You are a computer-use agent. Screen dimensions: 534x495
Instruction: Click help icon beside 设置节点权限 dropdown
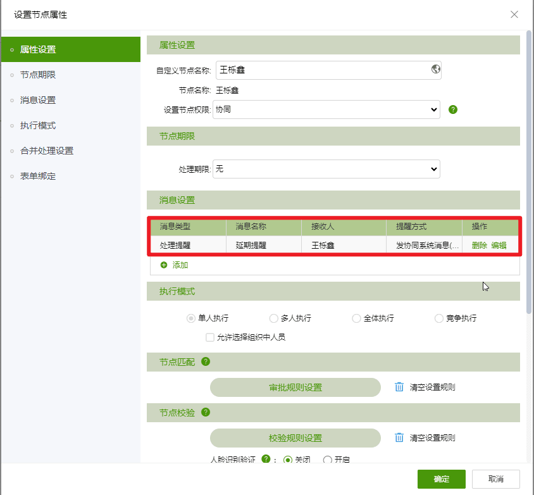(452, 110)
